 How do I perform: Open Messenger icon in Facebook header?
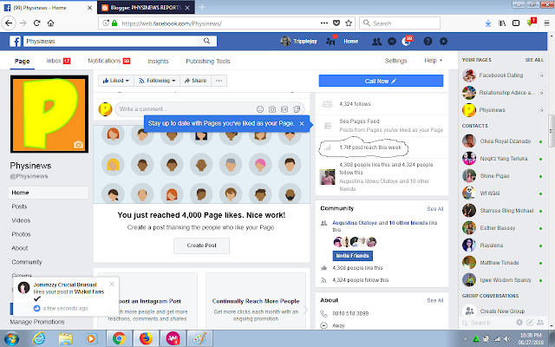click(x=392, y=42)
